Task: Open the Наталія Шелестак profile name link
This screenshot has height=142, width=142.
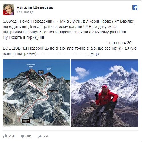Action: tap(35, 7)
